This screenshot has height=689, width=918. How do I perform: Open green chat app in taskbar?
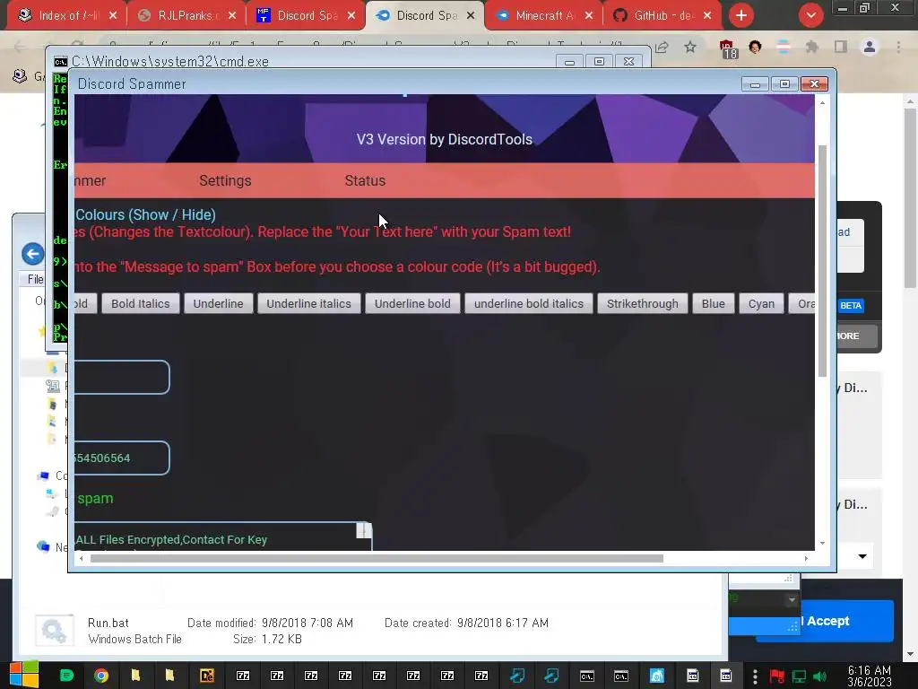[66, 676]
